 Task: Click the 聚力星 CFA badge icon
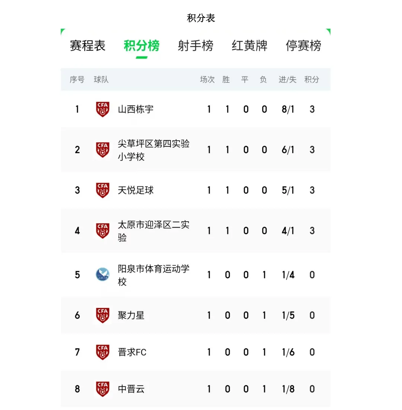(102, 315)
